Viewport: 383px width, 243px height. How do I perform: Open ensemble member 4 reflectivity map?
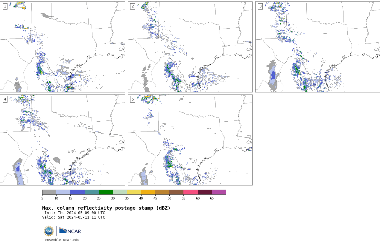[x=63, y=140]
